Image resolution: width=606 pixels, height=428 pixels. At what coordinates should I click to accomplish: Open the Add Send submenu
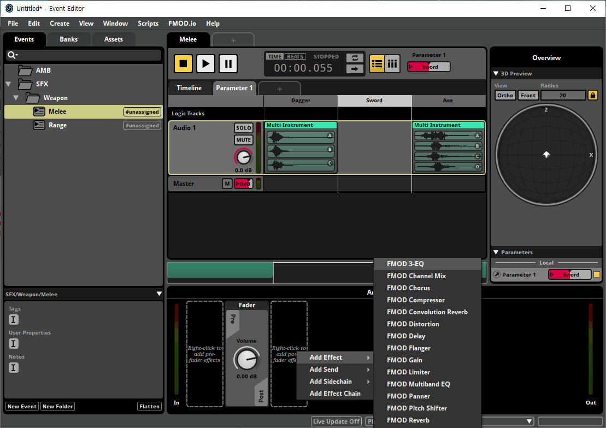point(334,370)
